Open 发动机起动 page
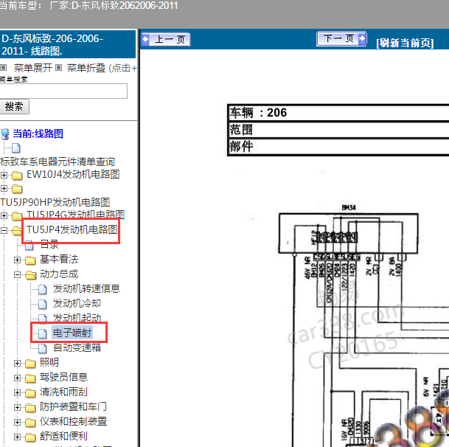Viewport: 449px width, 447px height. pos(77,317)
